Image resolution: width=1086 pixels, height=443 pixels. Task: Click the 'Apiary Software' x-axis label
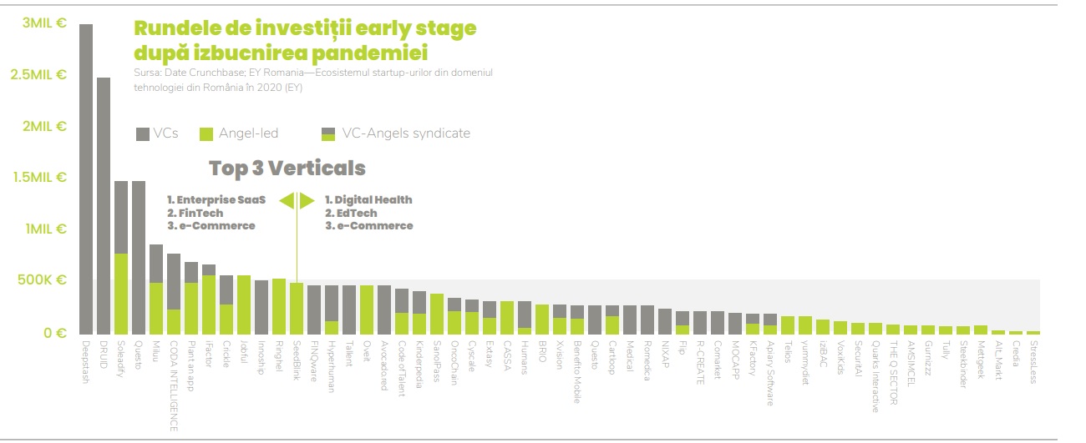770,371
